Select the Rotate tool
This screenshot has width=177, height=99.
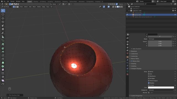pos(3,22)
